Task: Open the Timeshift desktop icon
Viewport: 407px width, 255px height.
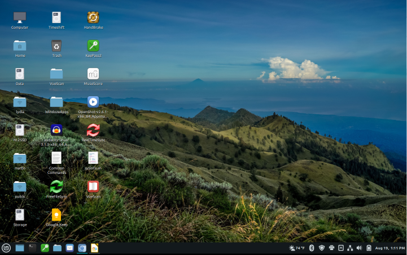Action: [56, 17]
